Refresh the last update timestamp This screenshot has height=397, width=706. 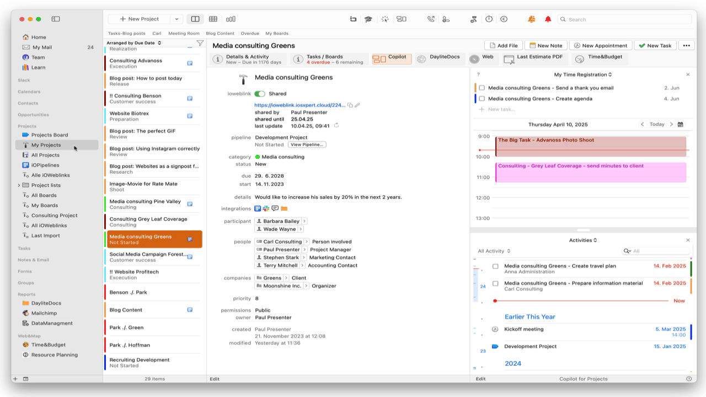tap(336, 126)
